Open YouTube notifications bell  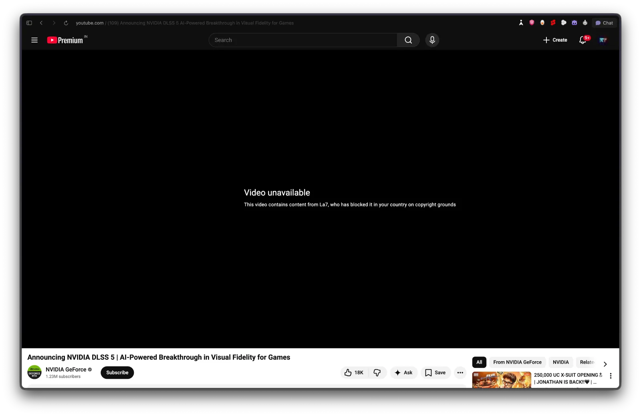(582, 40)
